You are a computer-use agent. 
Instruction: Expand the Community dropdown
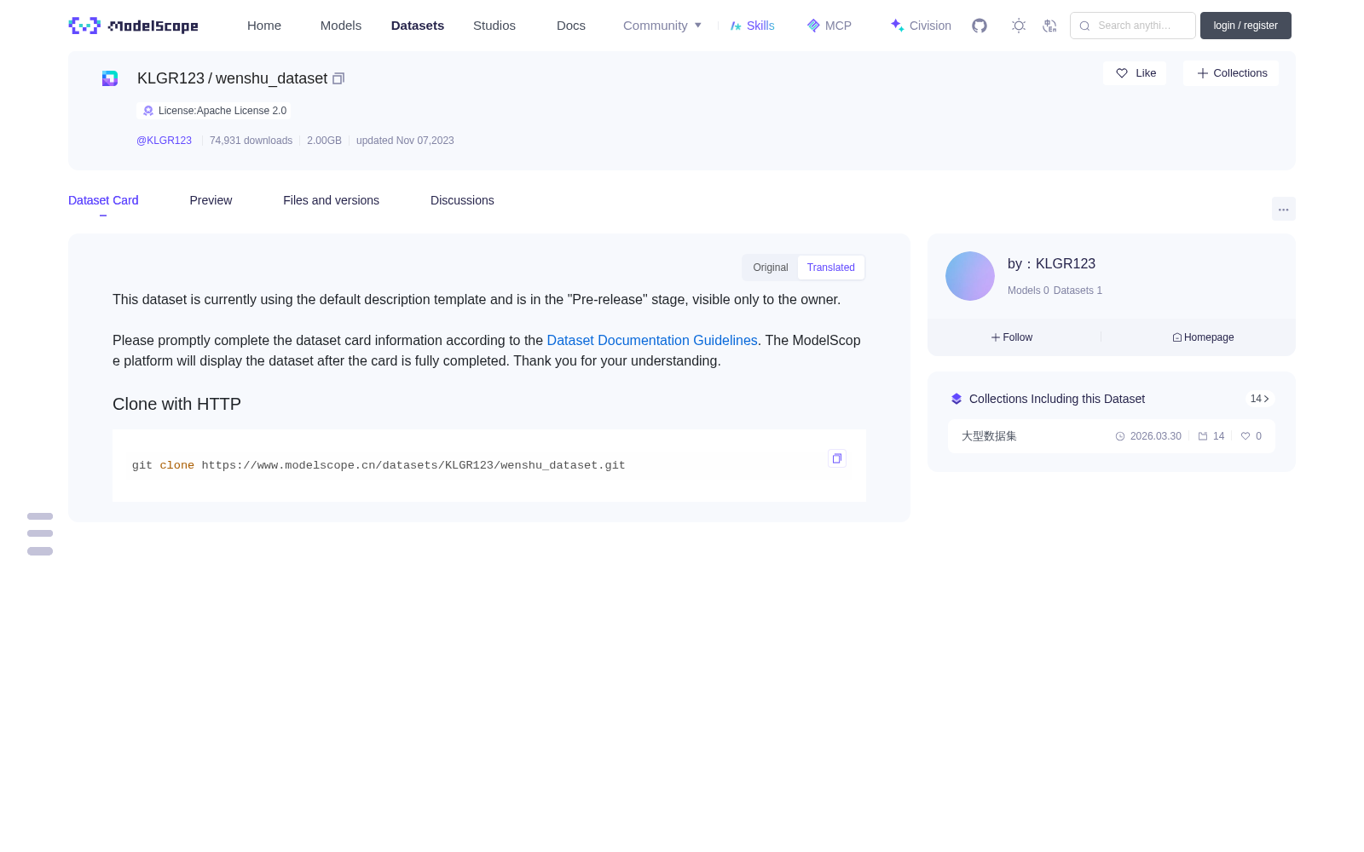pyautogui.click(x=662, y=26)
